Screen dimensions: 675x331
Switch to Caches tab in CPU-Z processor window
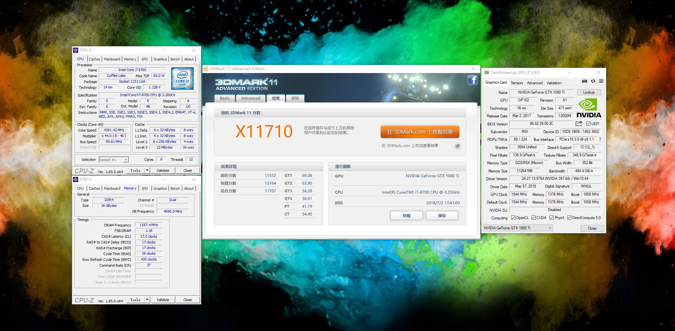click(95, 59)
